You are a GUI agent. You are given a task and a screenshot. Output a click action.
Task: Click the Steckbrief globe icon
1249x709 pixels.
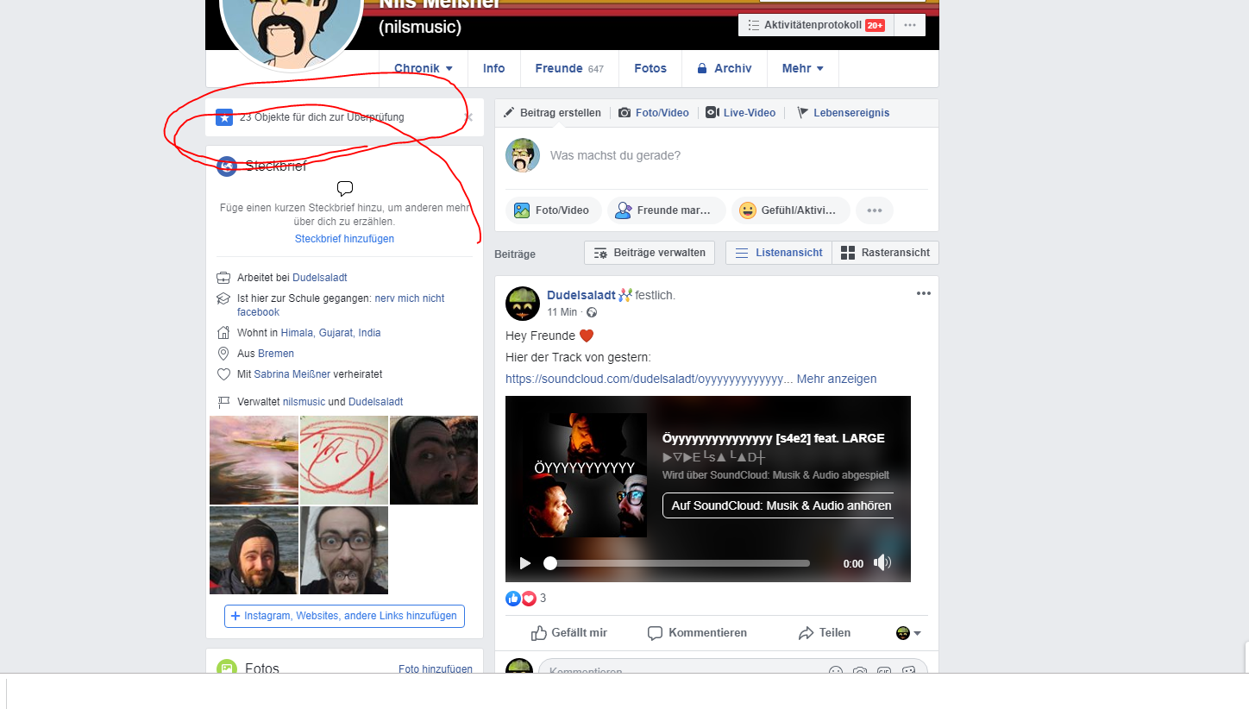(227, 166)
